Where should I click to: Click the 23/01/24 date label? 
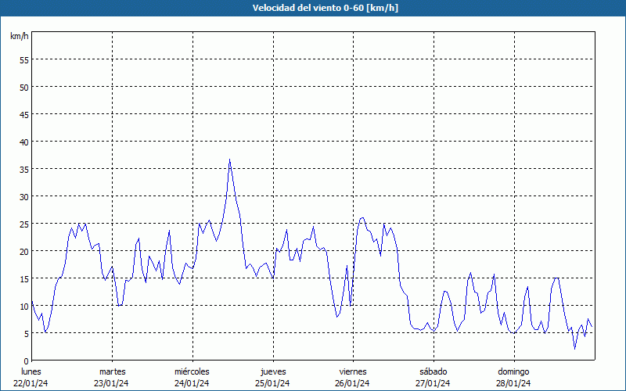click(x=111, y=383)
